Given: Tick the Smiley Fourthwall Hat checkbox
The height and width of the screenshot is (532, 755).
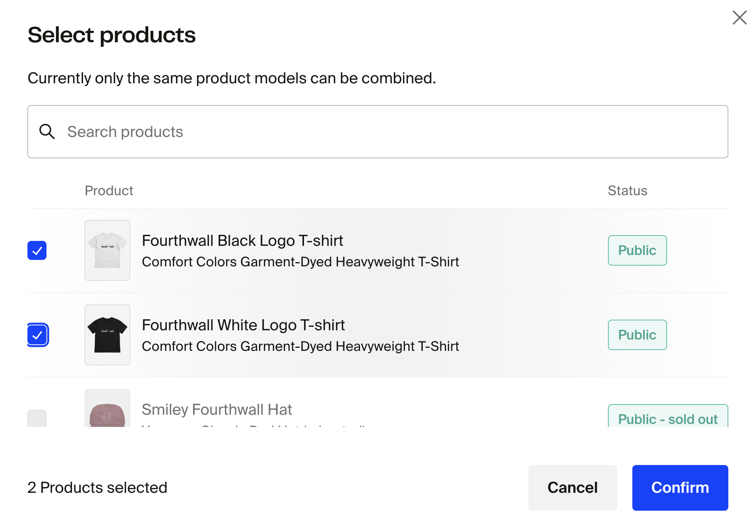Looking at the screenshot, I should coord(37,419).
